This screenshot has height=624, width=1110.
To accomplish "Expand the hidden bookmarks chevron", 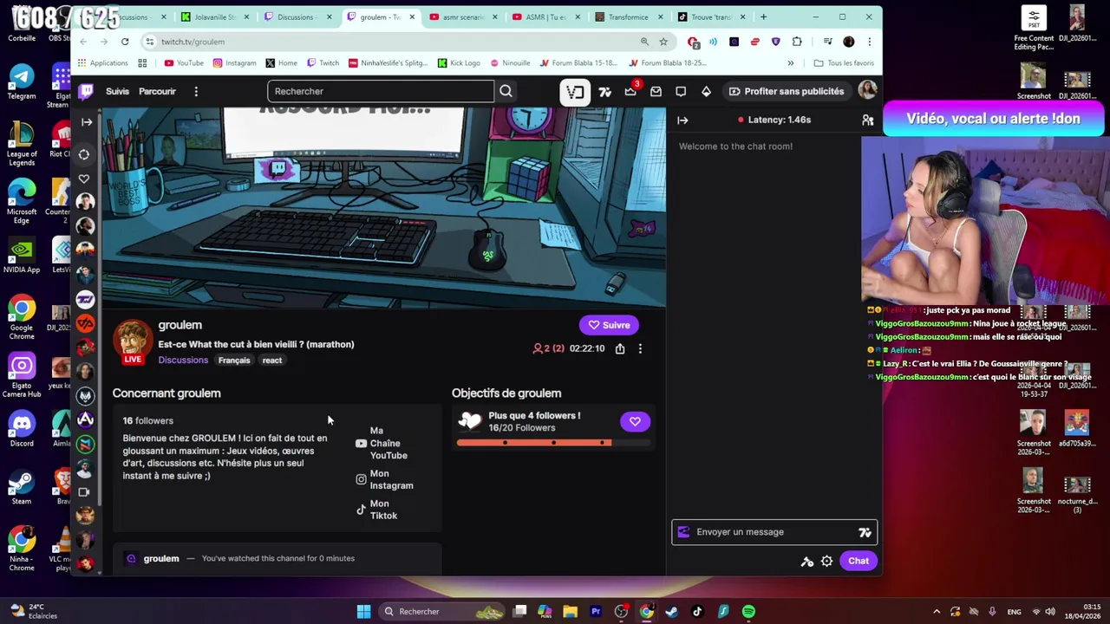I will (790, 62).
